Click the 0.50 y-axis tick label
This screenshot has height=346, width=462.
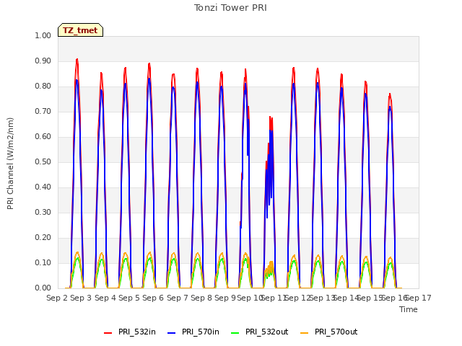(43, 161)
